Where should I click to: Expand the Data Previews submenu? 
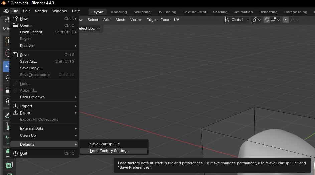click(x=44, y=97)
